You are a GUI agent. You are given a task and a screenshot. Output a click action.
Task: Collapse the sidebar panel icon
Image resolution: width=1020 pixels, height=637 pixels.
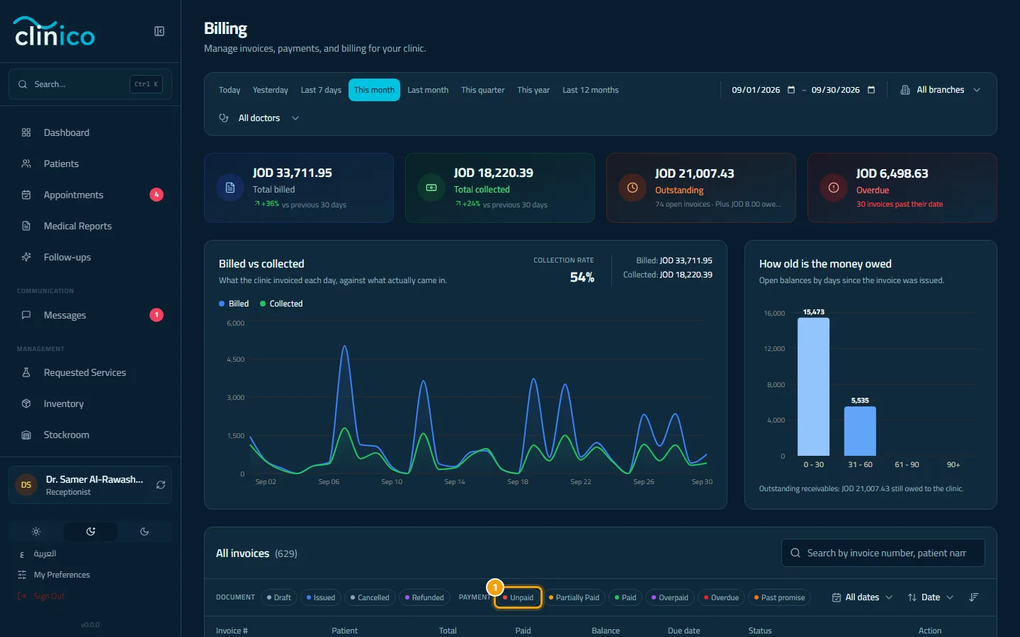tap(159, 31)
